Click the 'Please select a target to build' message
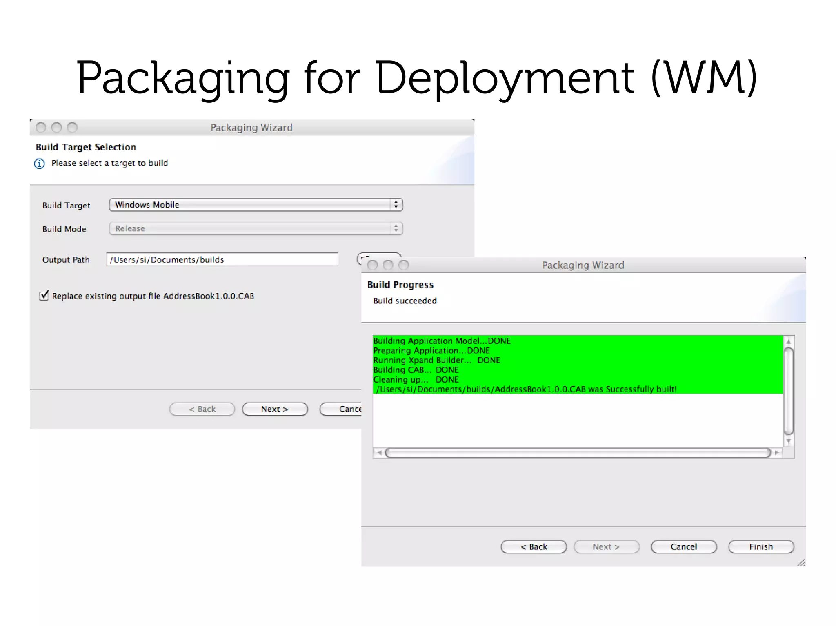The width and height of the screenshot is (836, 626). pos(109,163)
